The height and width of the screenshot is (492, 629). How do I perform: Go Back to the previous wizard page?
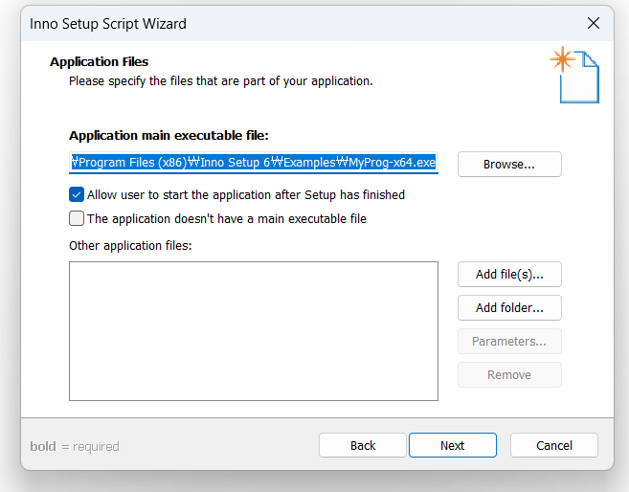coord(363,445)
